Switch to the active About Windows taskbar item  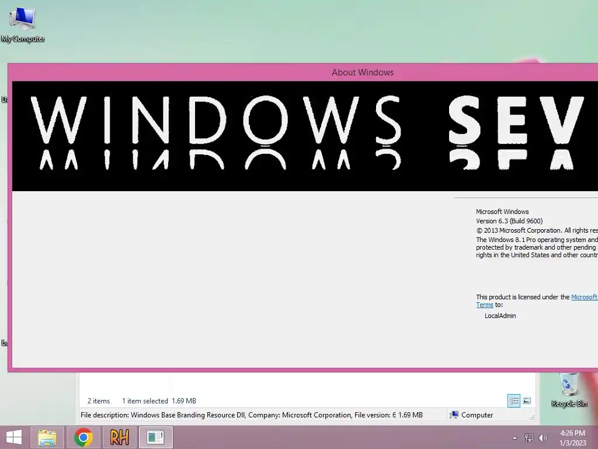click(x=155, y=437)
